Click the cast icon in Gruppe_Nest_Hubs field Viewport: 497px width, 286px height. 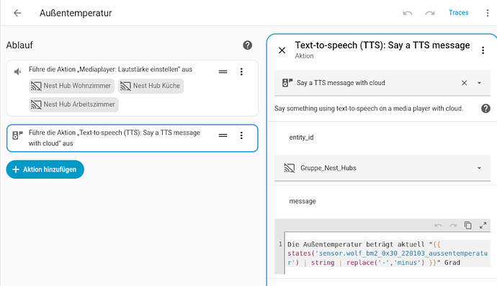pyautogui.click(x=289, y=168)
